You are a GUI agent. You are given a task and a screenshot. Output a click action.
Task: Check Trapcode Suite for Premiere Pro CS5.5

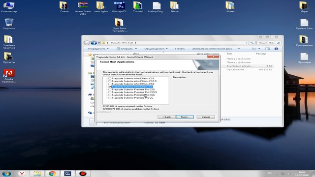coord(110,92)
